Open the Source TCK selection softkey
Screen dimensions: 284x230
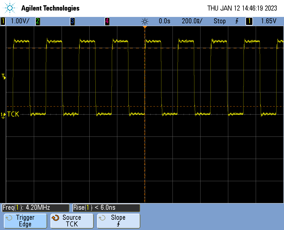(72, 221)
